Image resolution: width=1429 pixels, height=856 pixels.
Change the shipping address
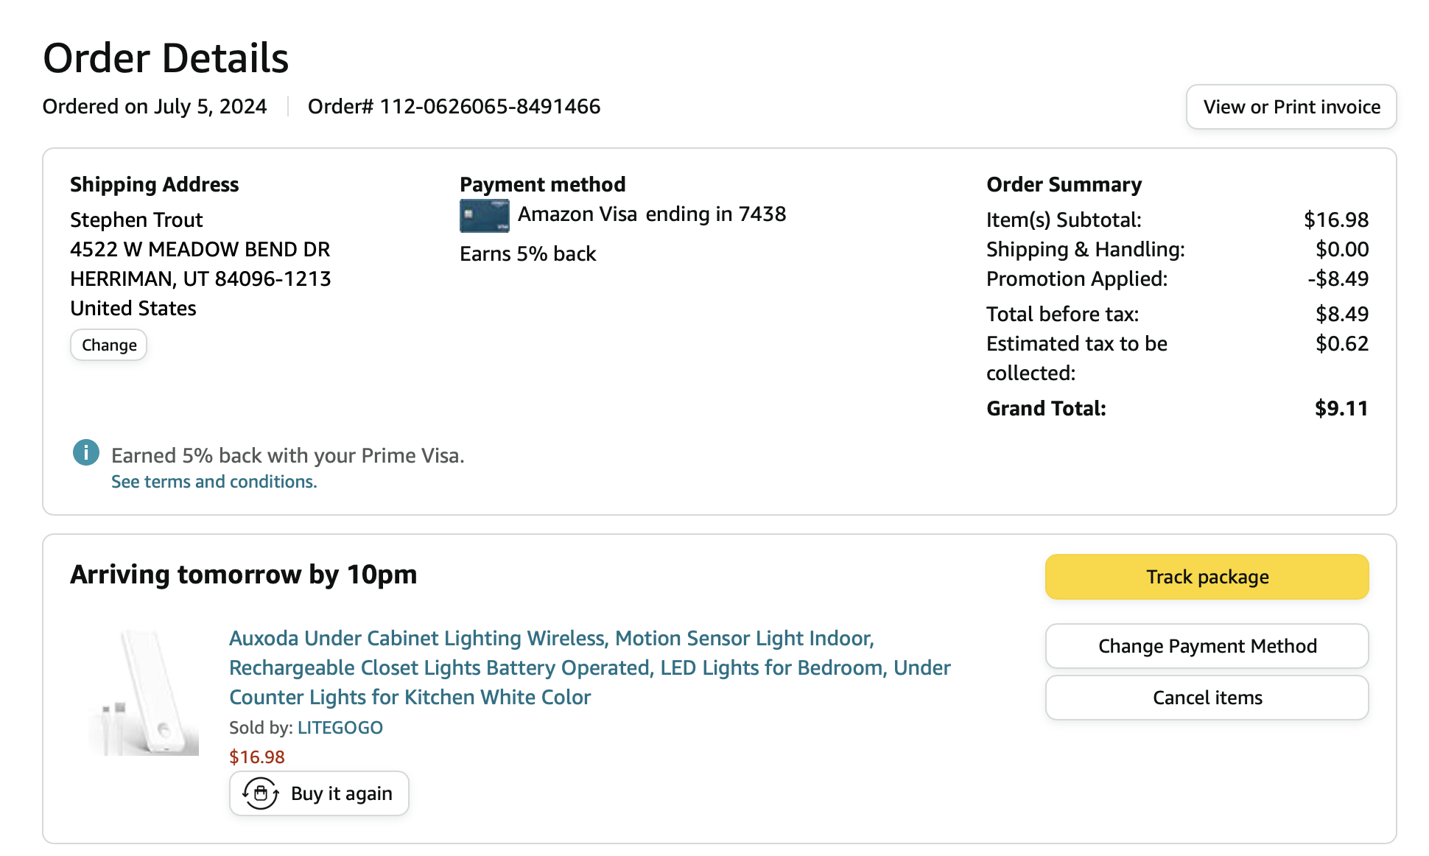pos(109,345)
